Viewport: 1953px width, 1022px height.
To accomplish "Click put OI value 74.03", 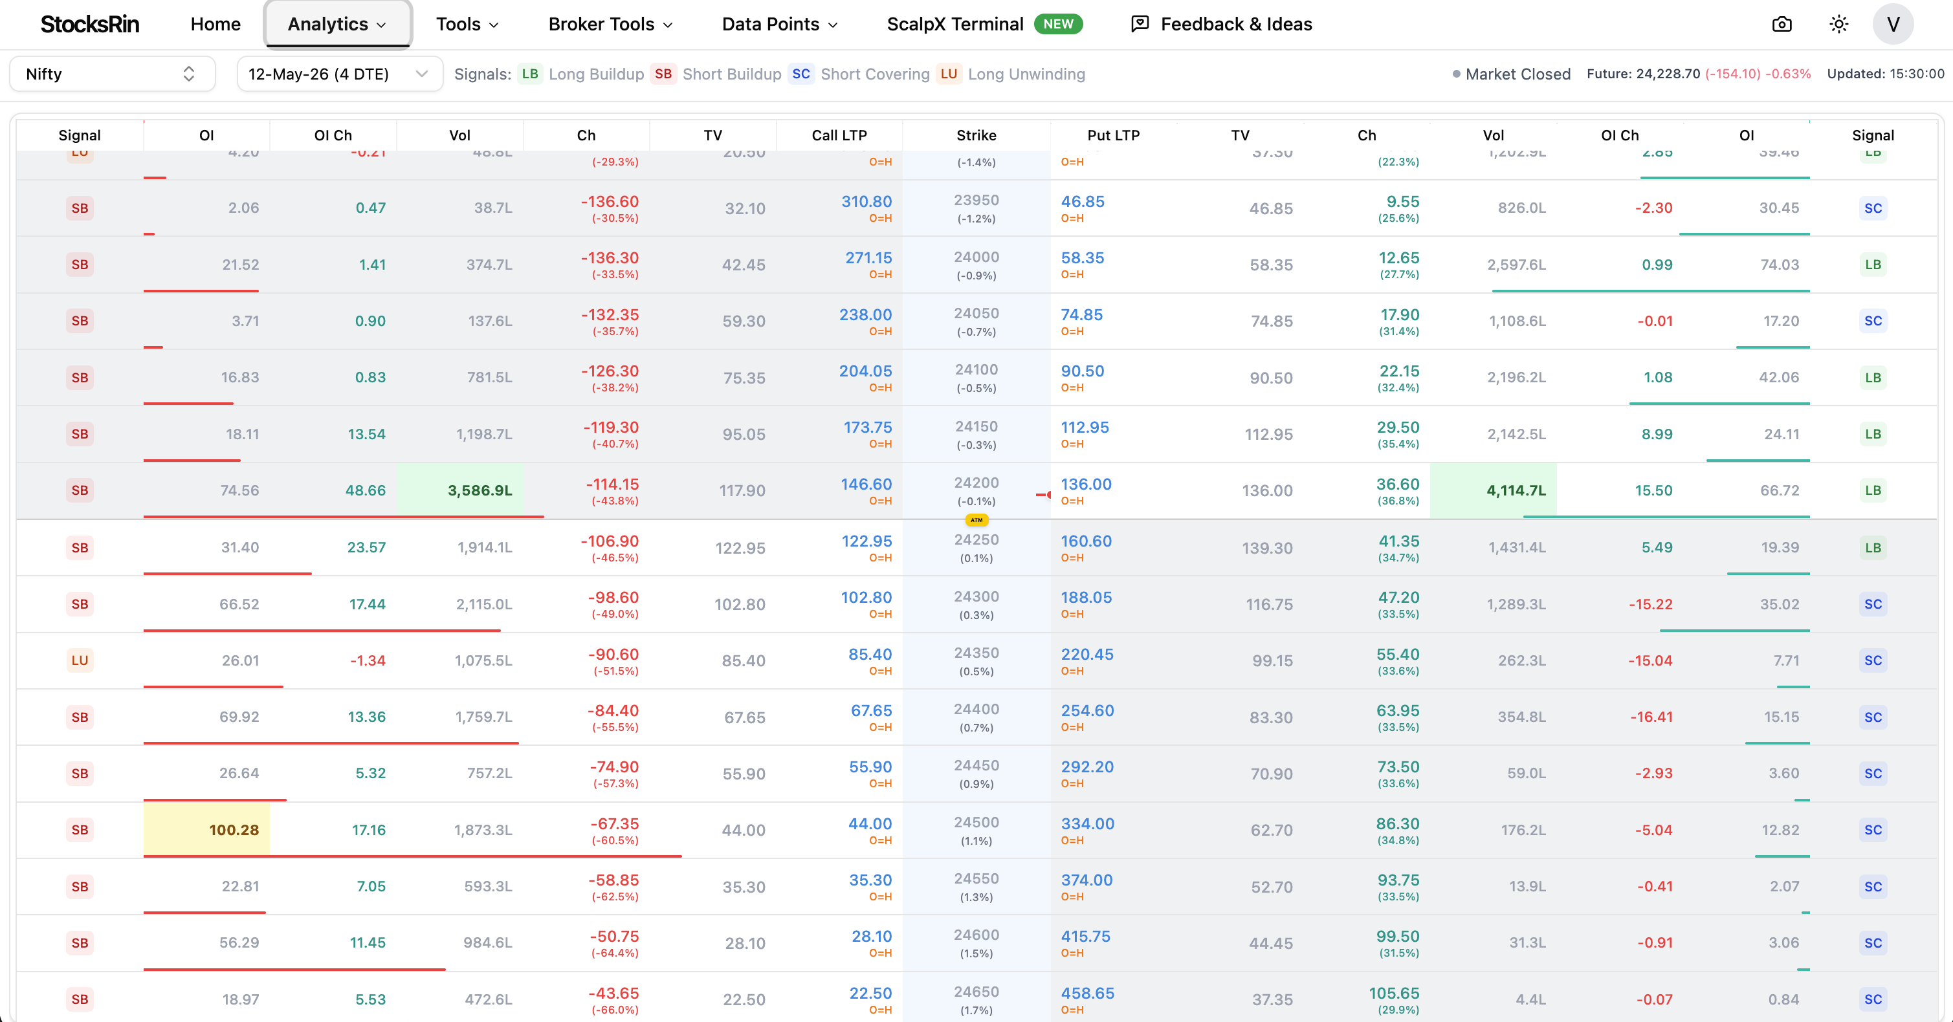I will click(x=1779, y=265).
